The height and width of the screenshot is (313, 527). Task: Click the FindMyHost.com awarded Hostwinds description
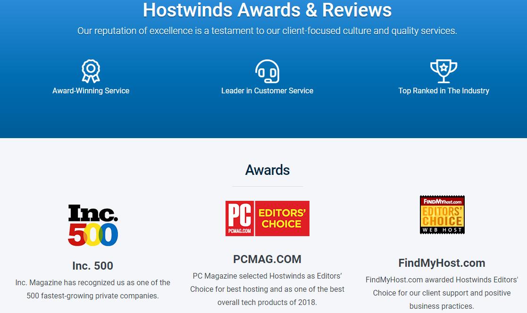(x=442, y=293)
